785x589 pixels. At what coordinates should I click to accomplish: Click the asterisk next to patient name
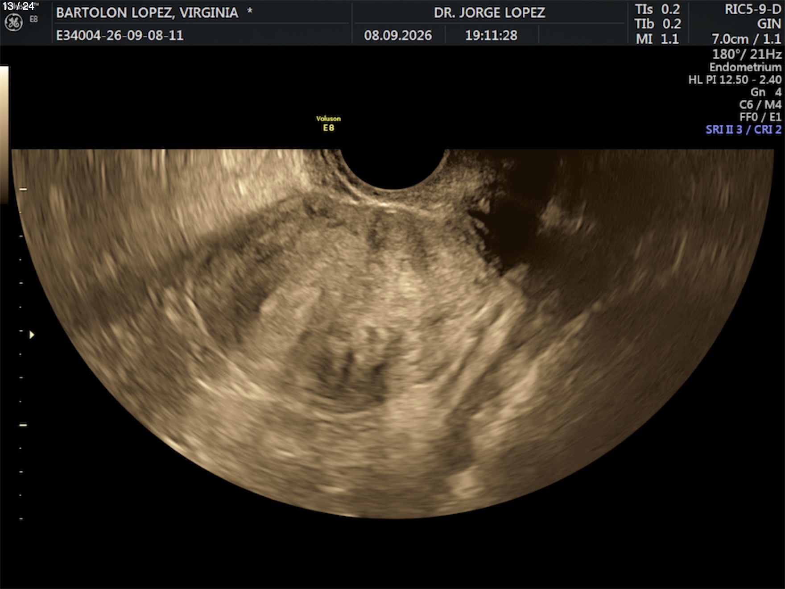pyautogui.click(x=250, y=11)
